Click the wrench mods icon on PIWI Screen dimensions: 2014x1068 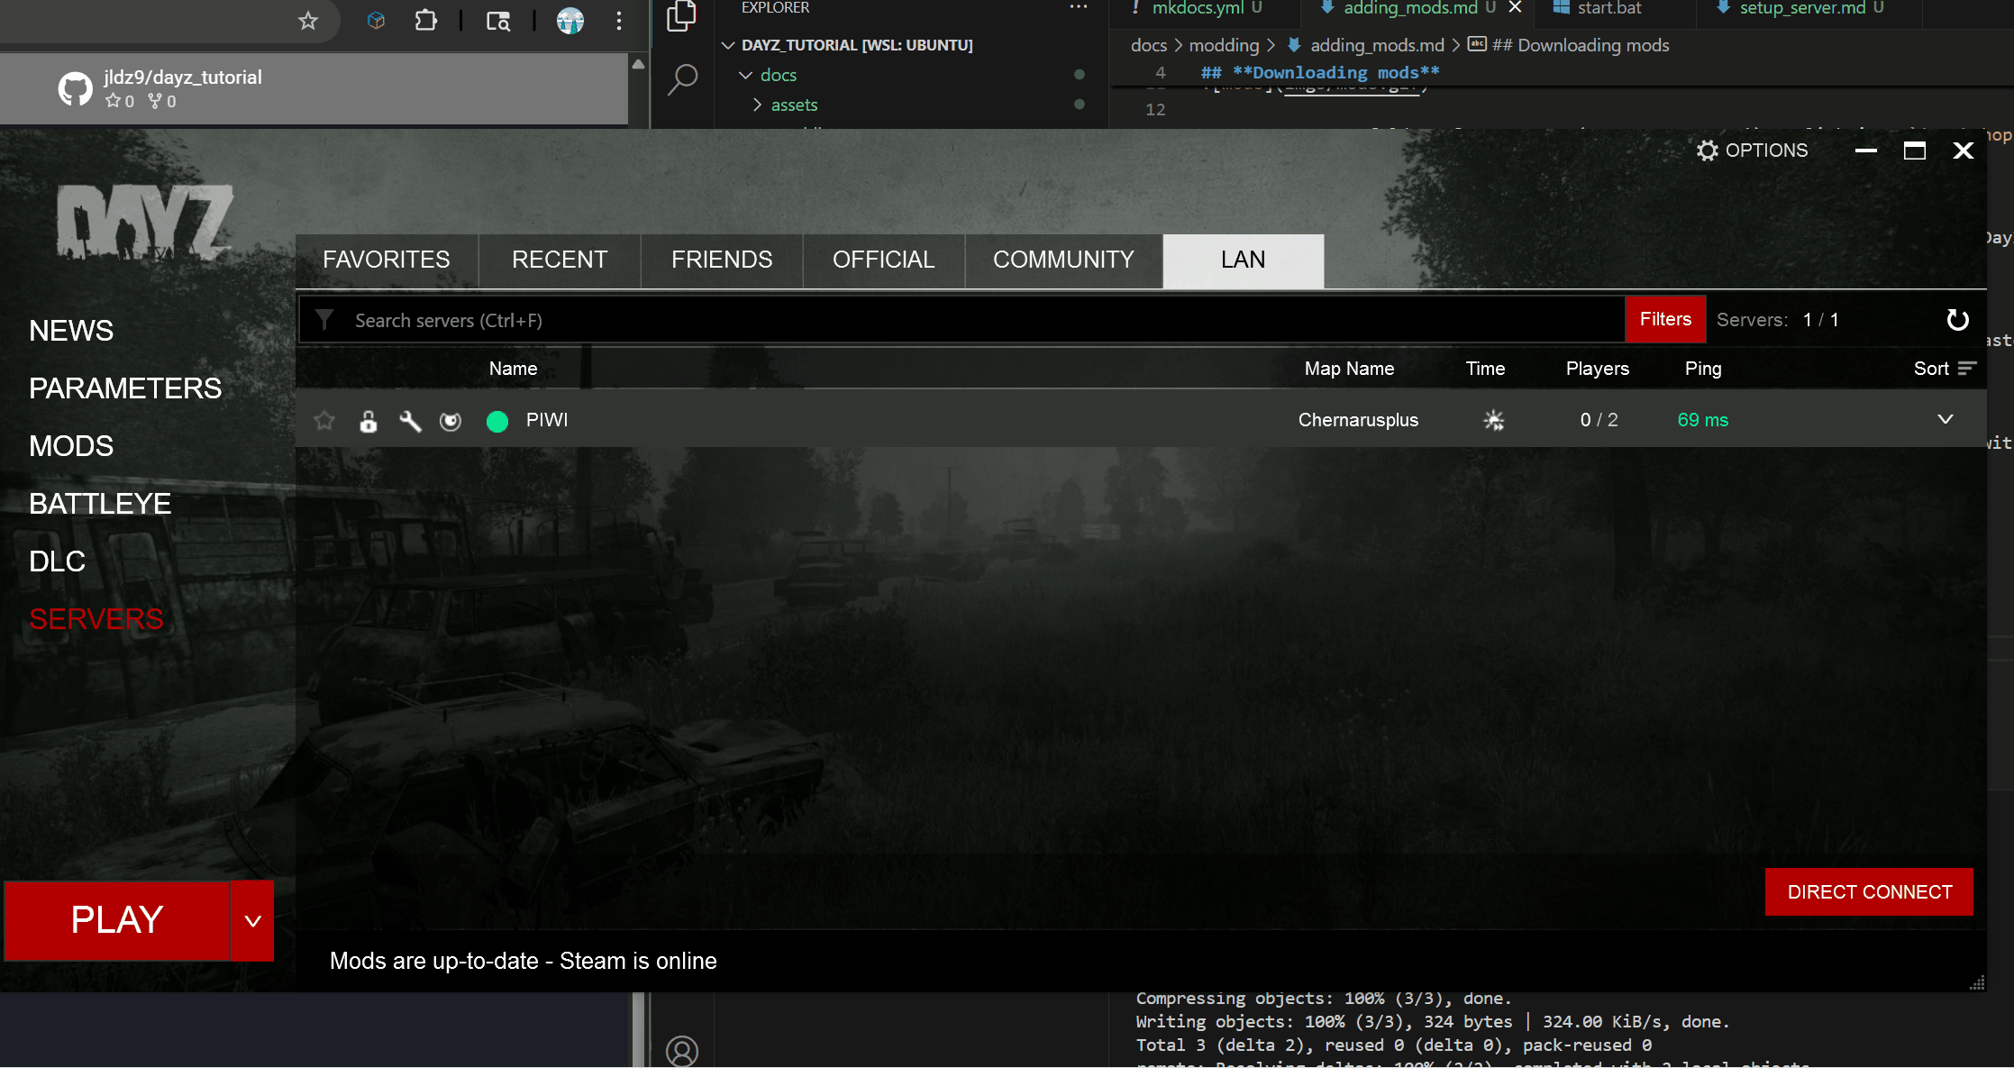tap(410, 420)
